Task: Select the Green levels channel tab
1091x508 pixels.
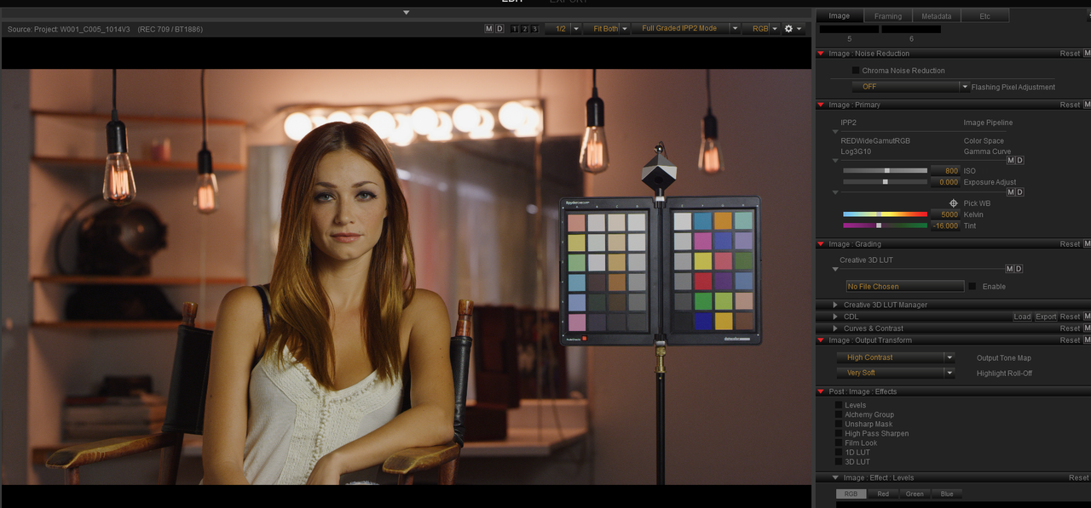Action: coord(915,494)
